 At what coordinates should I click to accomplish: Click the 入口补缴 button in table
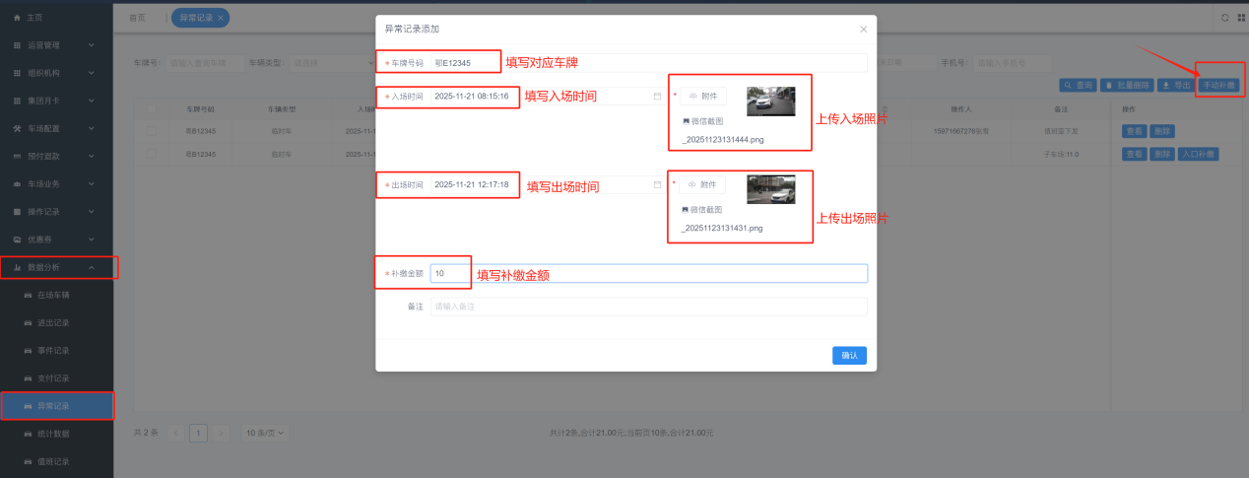pyautogui.click(x=1199, y=154)
